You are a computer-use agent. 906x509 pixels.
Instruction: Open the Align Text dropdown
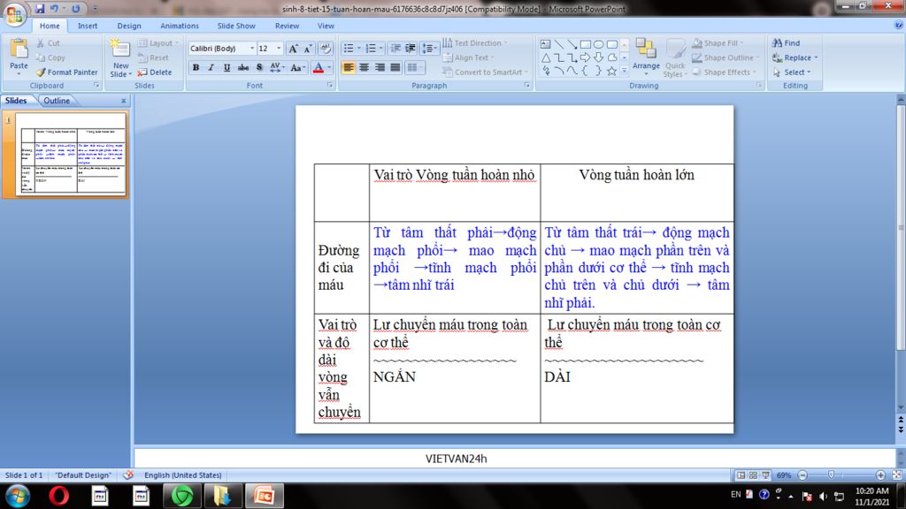[x=469, y=57]
